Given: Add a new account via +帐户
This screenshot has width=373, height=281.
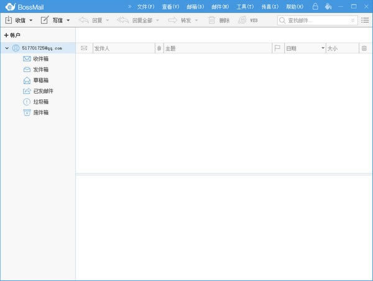Looking at the screenshot, I should [x=12, y=35].
